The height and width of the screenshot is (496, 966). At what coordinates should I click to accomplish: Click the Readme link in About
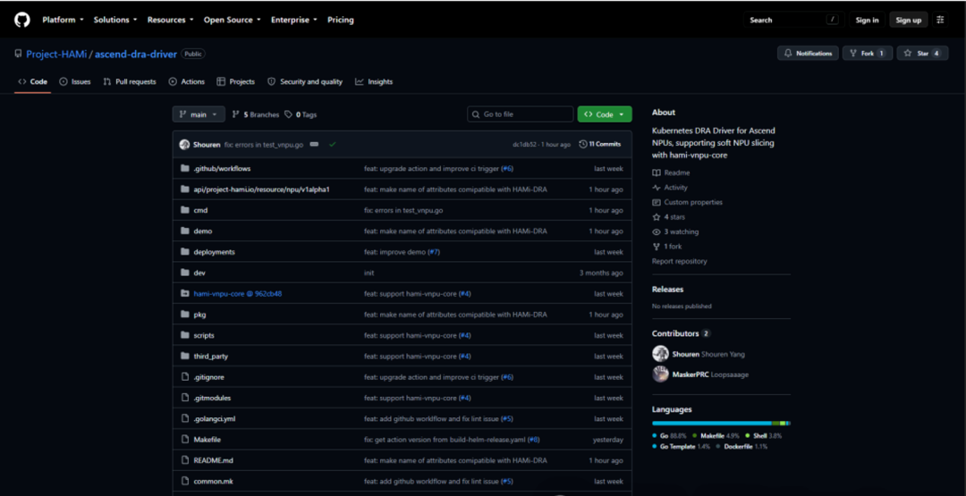point(671,172)
